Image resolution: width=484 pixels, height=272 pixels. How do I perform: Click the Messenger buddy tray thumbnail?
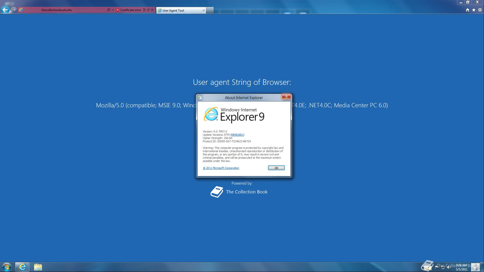click(475, 267)
